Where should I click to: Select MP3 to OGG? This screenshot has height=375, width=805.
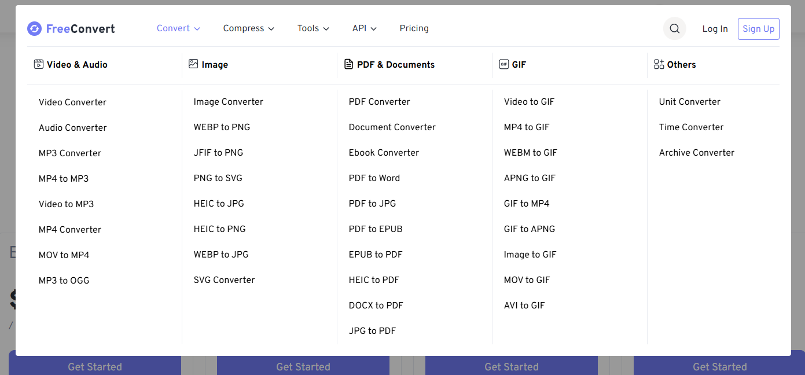coord(64,281)
